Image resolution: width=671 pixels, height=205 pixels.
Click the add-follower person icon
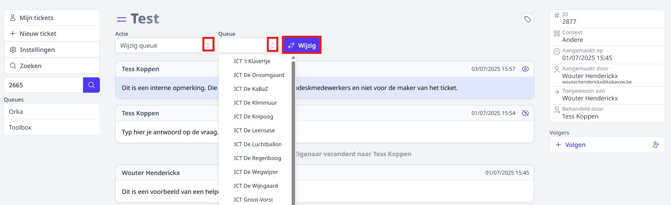656,145
